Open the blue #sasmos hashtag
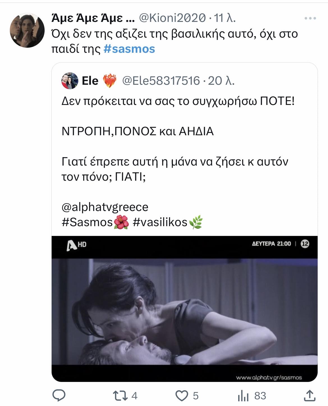 pos(129,49)
